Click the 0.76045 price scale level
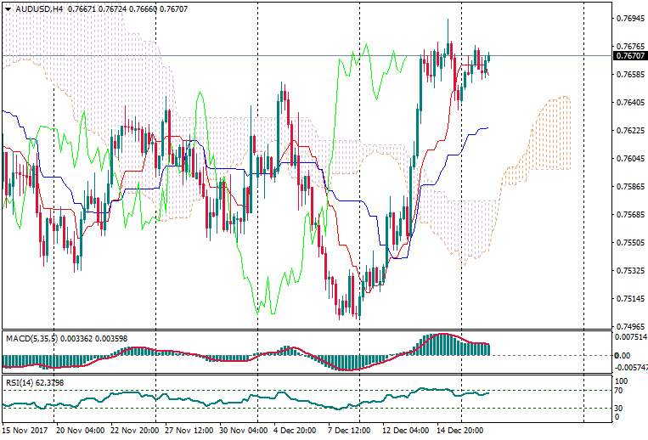This screenshot has width=648, height=440. 628,159
